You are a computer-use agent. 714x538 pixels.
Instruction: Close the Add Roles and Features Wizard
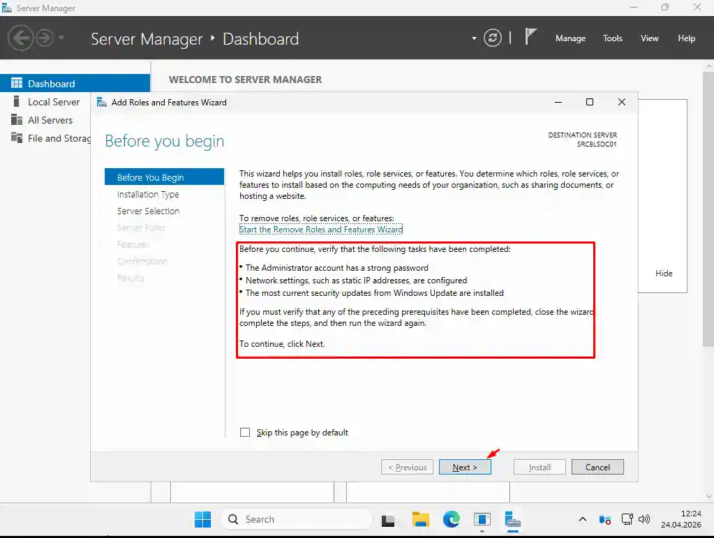coord(622,102)
